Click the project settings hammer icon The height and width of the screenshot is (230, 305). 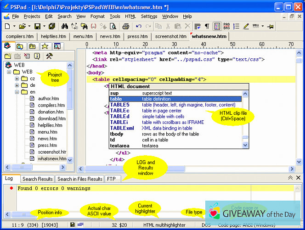tap(49, 56)
